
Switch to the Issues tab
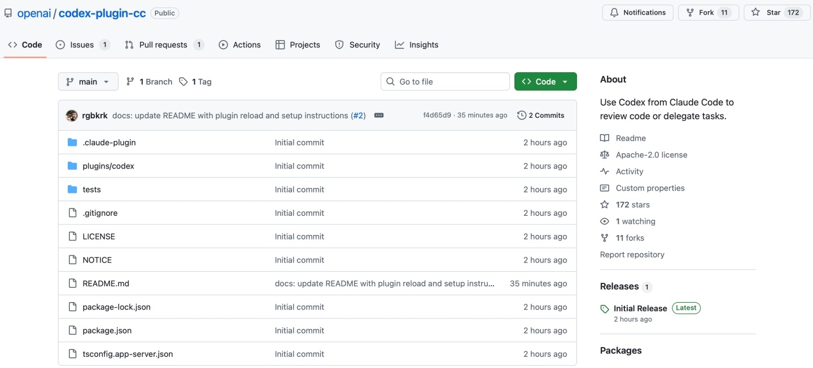(82, 45)
